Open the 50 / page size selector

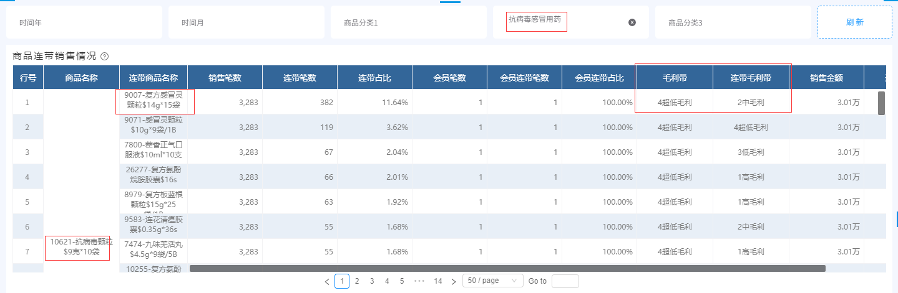492,281
